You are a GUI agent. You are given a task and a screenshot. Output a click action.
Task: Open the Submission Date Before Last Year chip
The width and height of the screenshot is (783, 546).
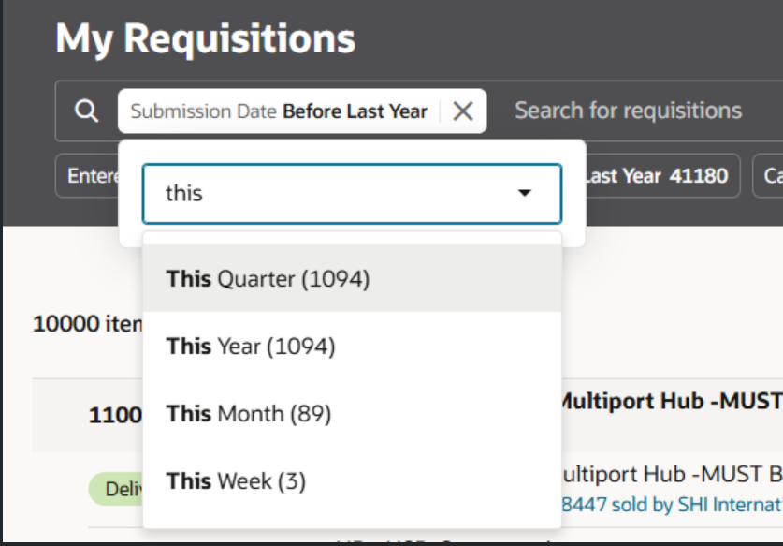[x=279, y=111]
